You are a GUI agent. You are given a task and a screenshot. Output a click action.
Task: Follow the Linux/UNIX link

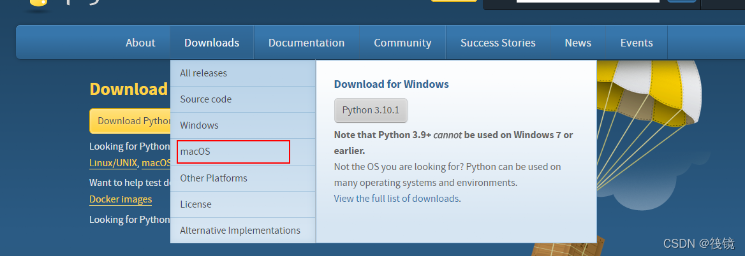click(114, 163)
